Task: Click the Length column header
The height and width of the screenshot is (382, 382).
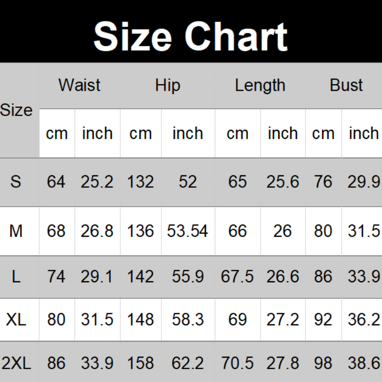Action: pos(260,85)
